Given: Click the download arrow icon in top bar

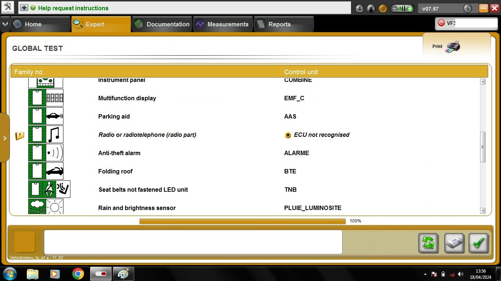Looking at the screenshot, I should click(x=359, y=8).
